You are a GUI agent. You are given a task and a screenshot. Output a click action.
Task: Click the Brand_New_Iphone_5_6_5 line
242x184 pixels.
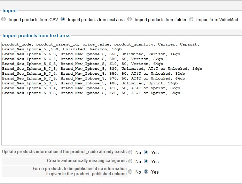(83, 64)
